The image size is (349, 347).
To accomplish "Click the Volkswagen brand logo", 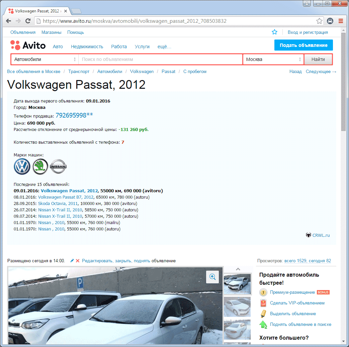I will (x=22, y=166).
